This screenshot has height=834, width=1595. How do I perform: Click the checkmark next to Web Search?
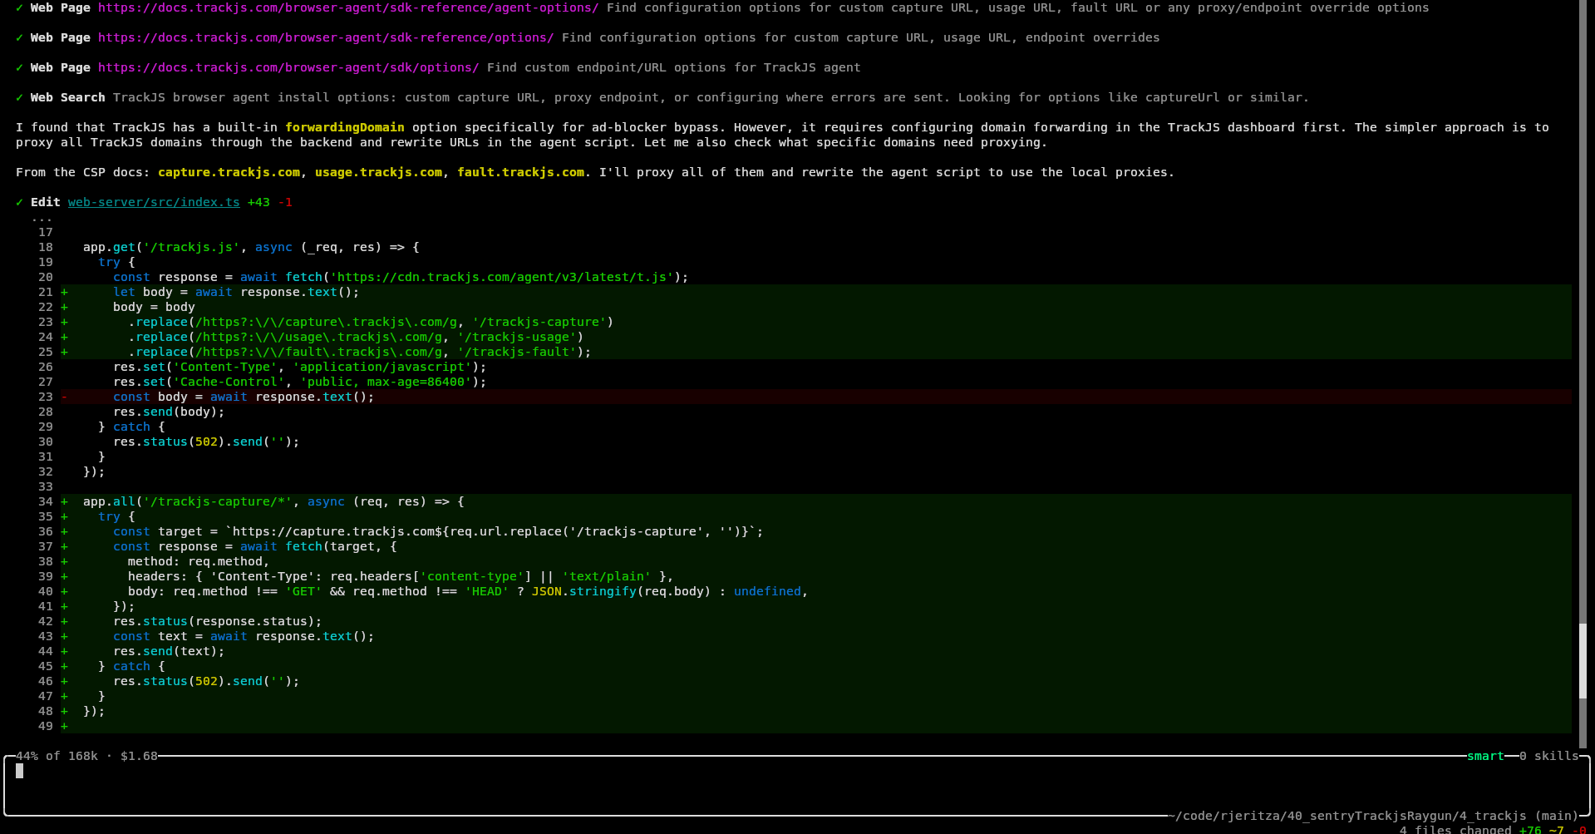pyautogui.click(x=19, y=98)
